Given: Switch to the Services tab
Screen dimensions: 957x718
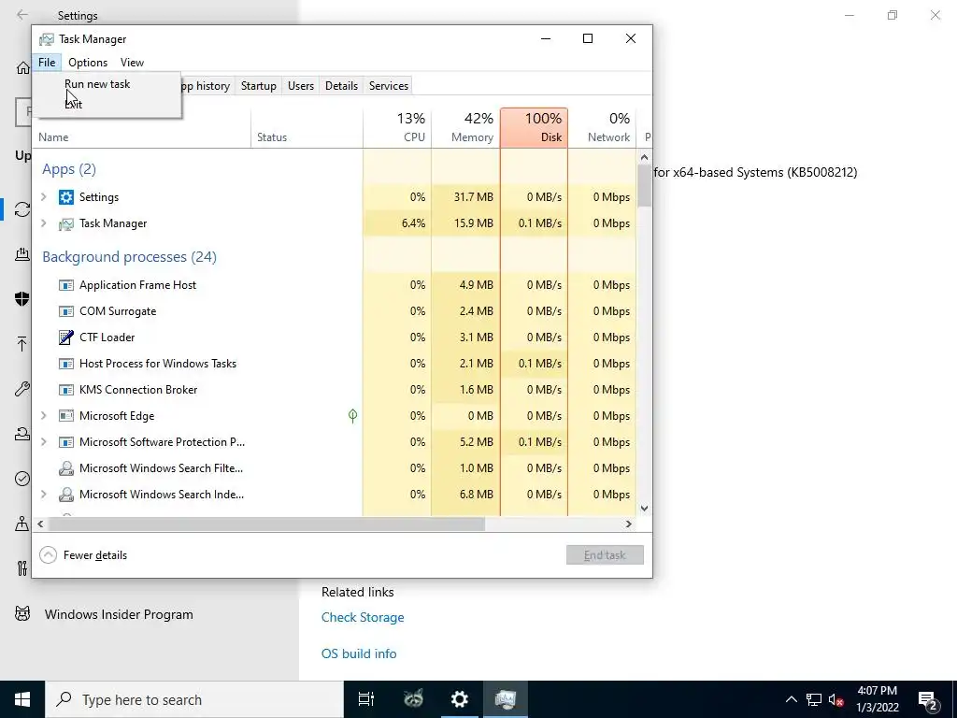Looking at the screenshot, I should [x=388, y=86].
